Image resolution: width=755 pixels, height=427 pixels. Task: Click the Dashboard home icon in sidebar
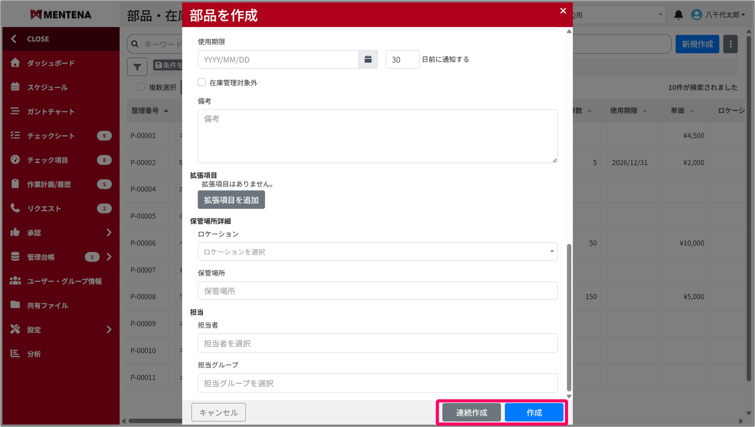pos(15,63)
